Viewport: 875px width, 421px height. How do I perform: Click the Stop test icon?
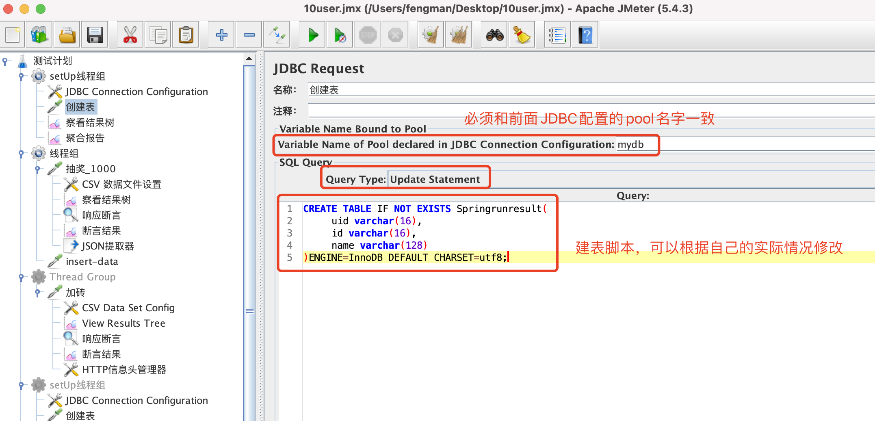tap(368, 35)
